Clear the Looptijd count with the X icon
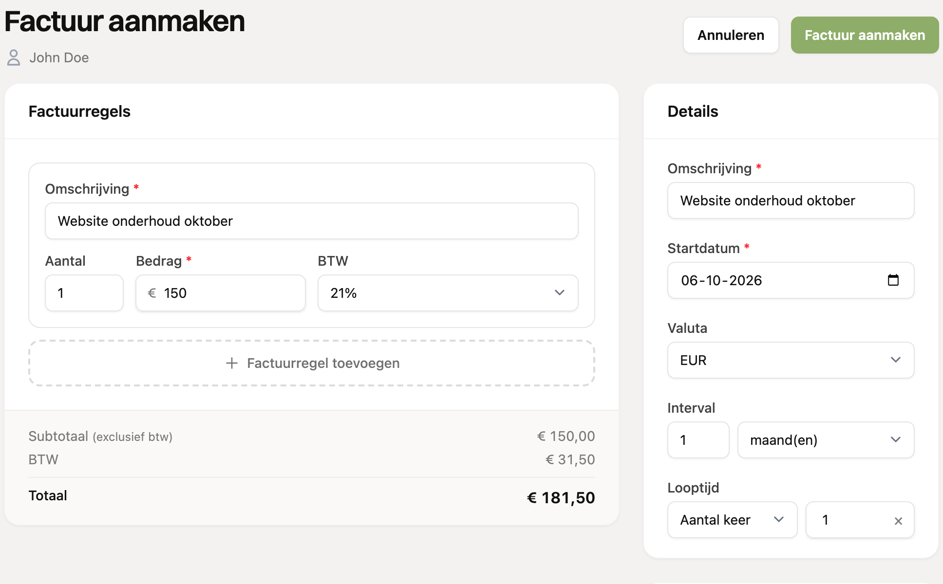Viewport: 943px width, 584px height. pyautogui.click(x=898, y=521)
